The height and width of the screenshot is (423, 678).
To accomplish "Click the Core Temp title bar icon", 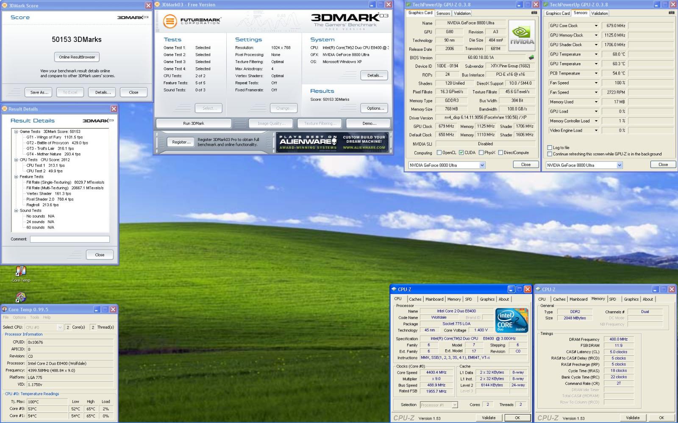I will (5, 310).
